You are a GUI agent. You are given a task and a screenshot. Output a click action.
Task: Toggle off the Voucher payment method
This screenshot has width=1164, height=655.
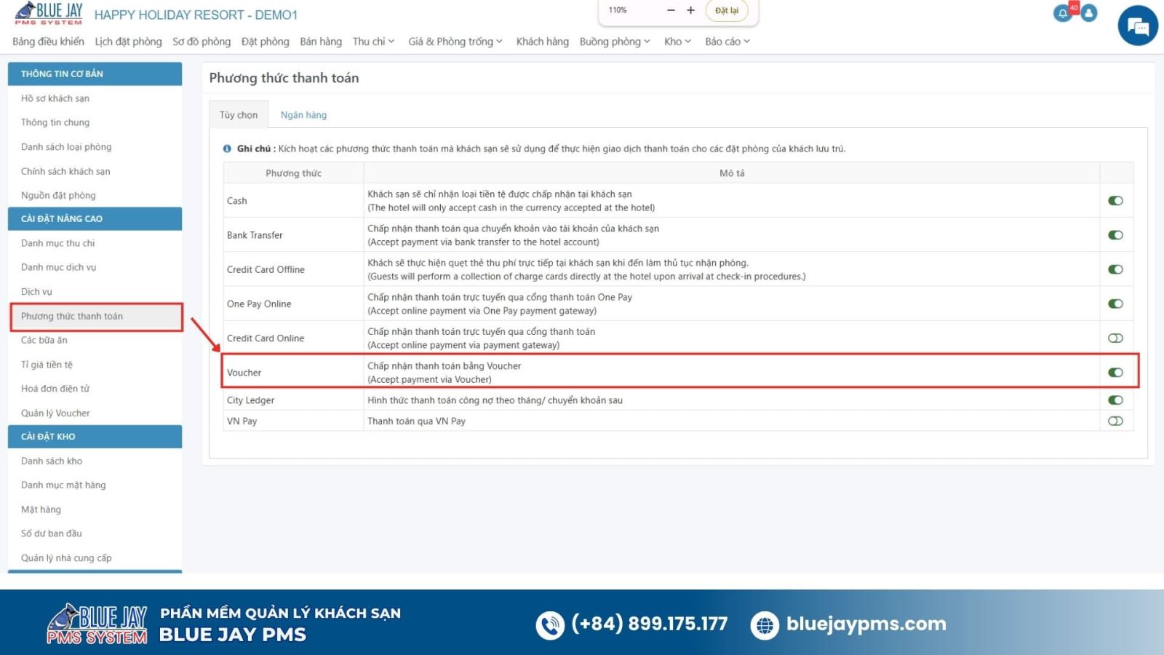point(1115,373)
